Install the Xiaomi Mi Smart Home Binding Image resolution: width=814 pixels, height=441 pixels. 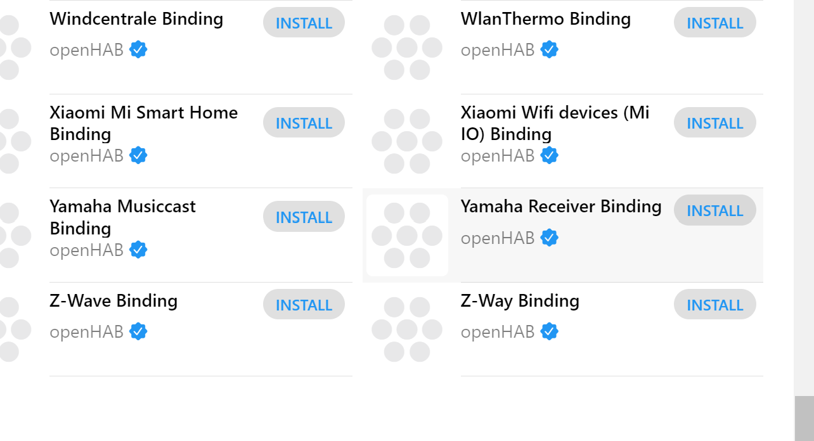click(x=304, y=123)
